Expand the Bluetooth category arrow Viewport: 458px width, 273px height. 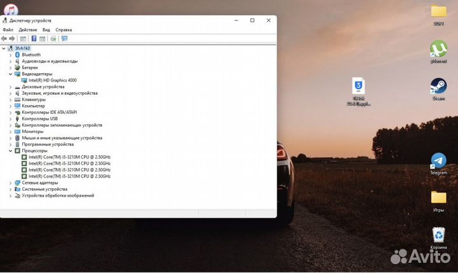point(11,55)
